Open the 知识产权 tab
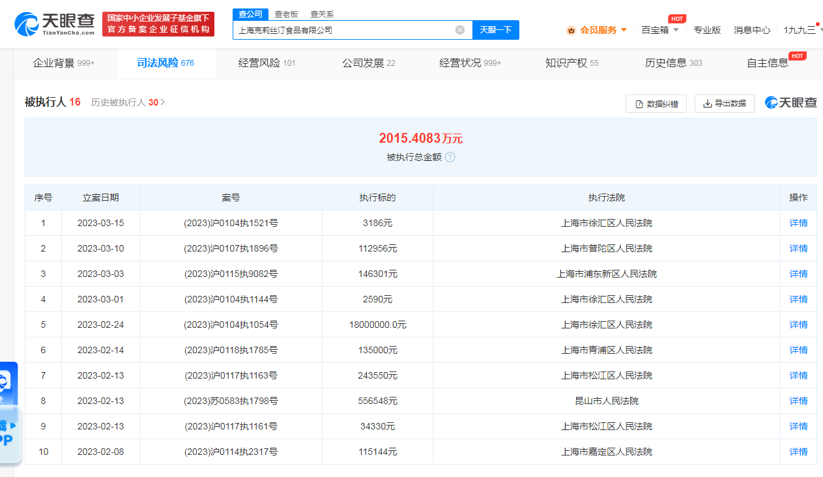Viewport: 823px width, 477px height. click(571, 63)
